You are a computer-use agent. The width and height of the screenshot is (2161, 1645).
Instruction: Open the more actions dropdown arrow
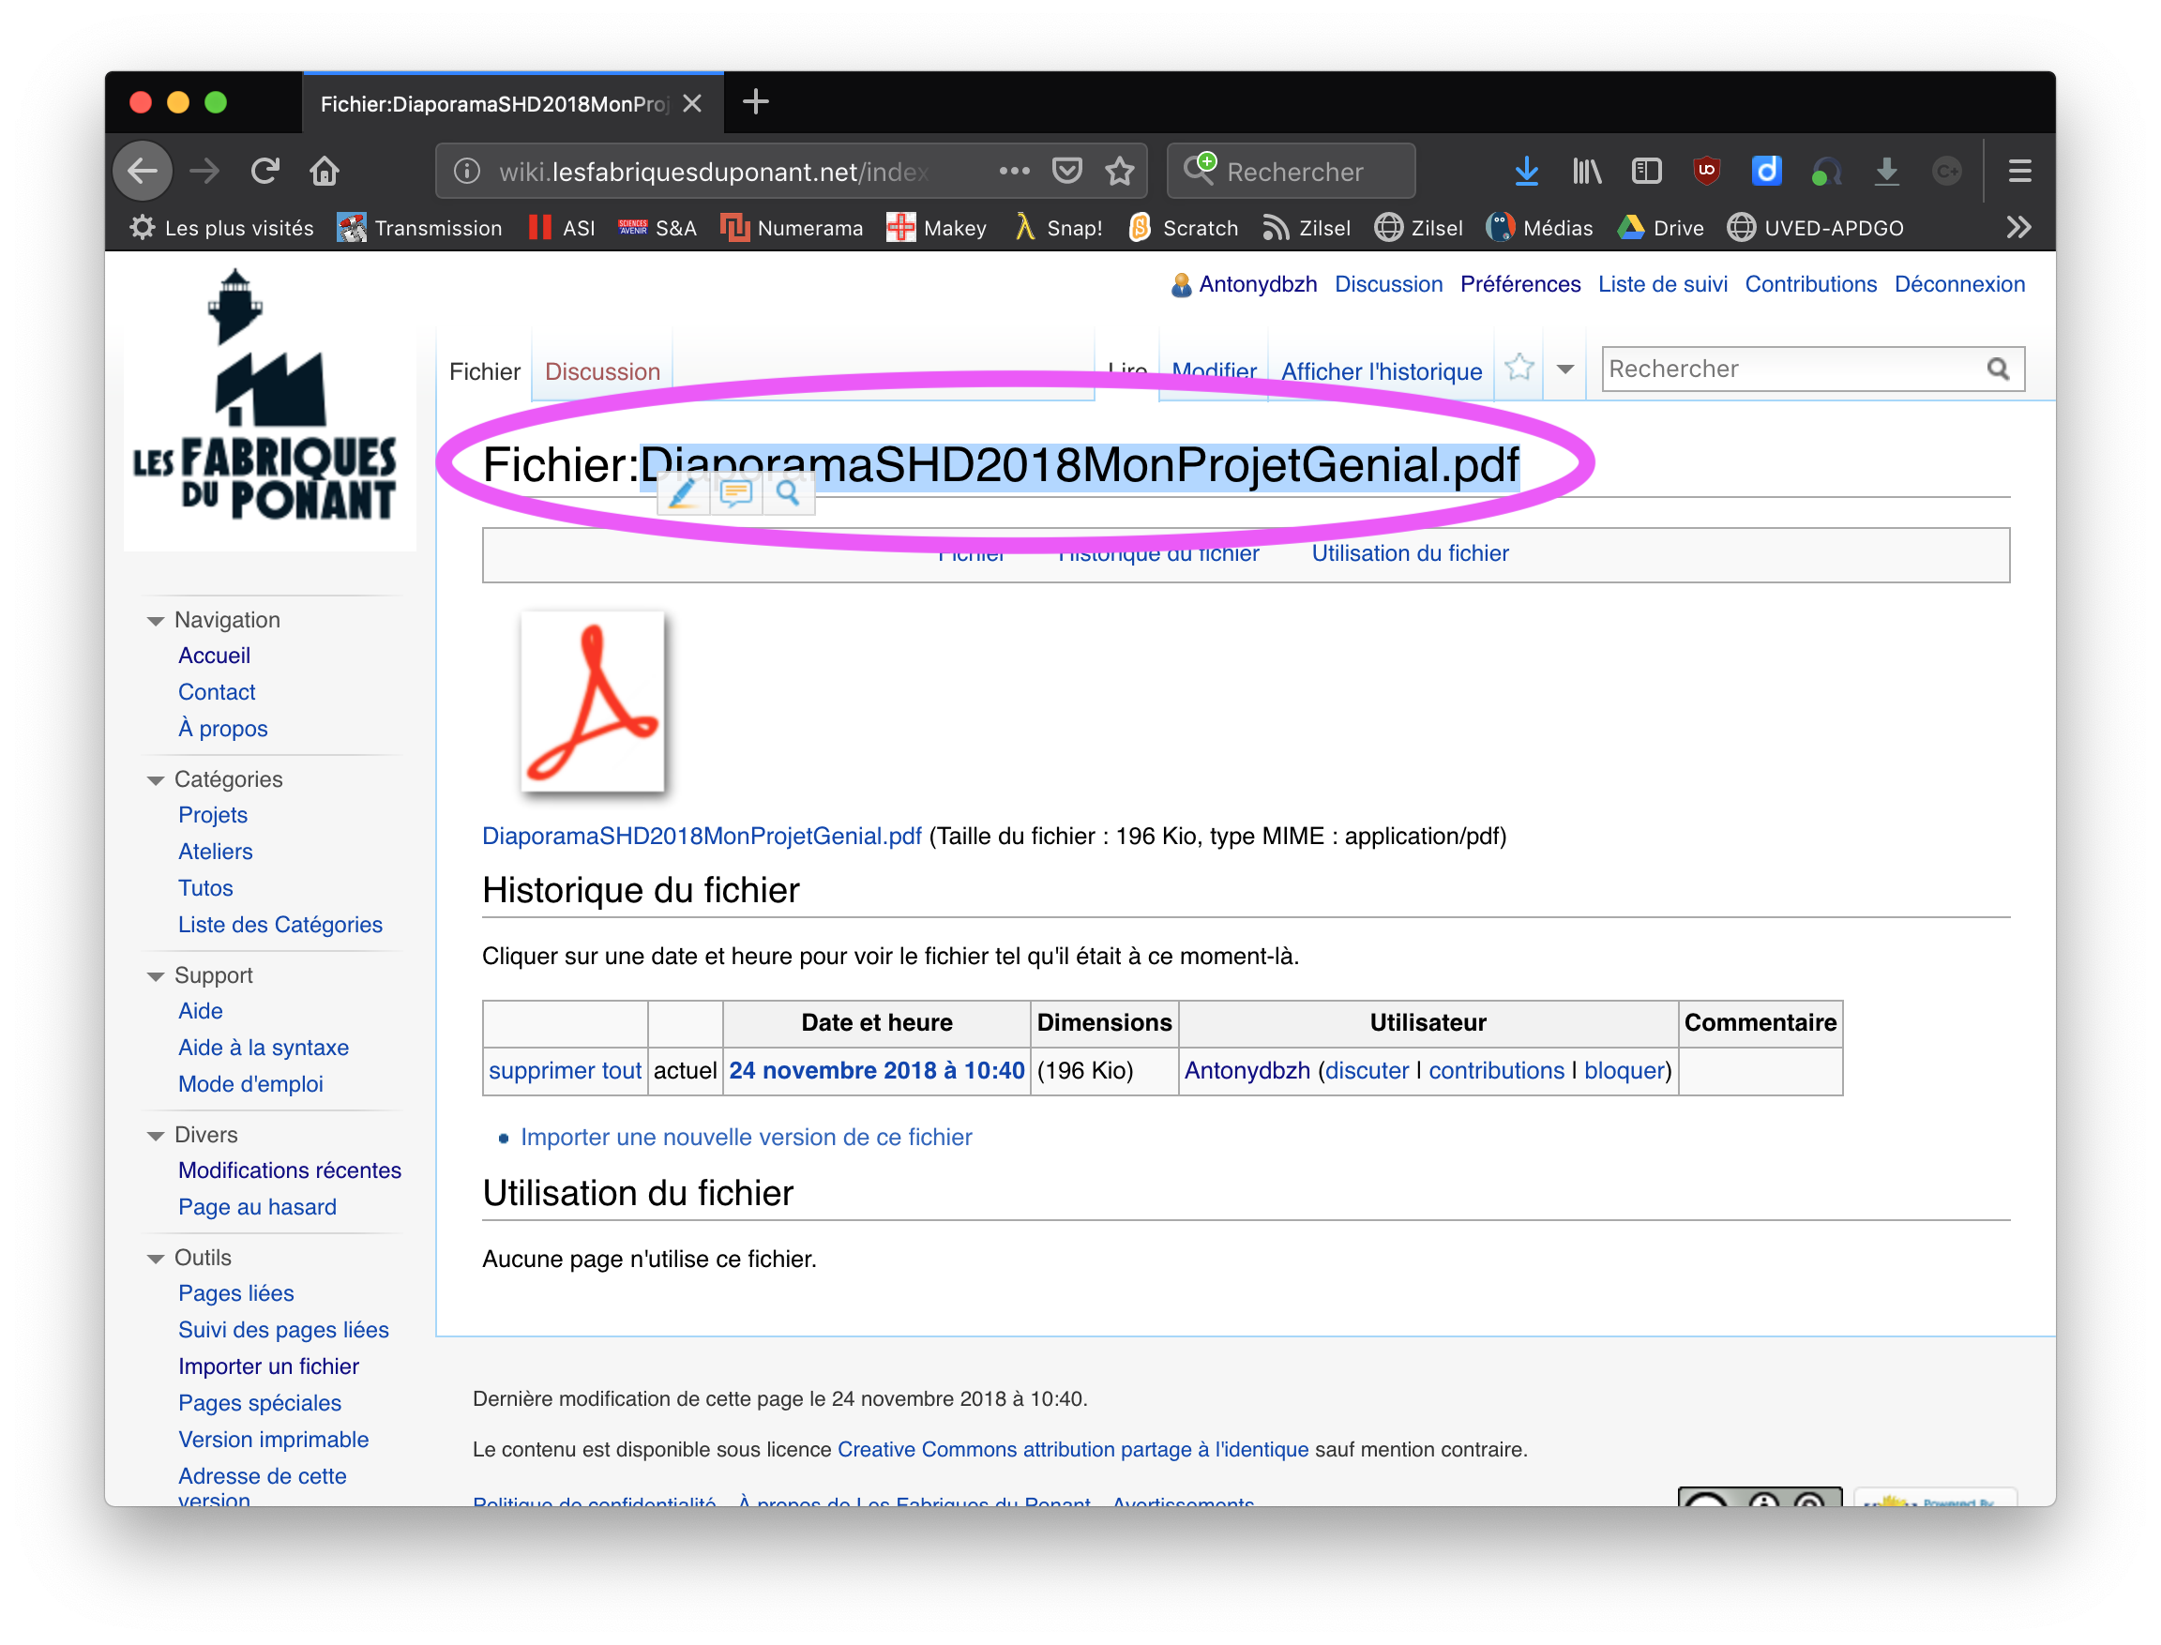[1564, 370]
